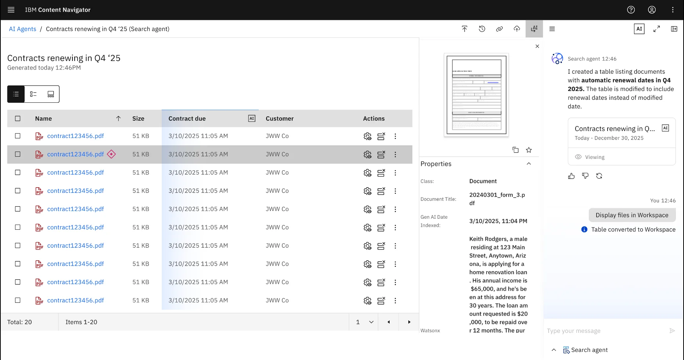The image size is (684, 360).
Task: Select the header select-all checkbox
Action: pyautogui.click(x=18, y=119)
